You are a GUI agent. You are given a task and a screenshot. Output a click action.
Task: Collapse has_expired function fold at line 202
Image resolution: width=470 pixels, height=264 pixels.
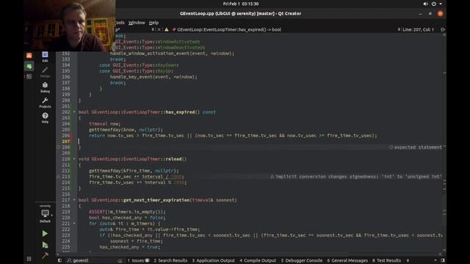pos(74,112)
